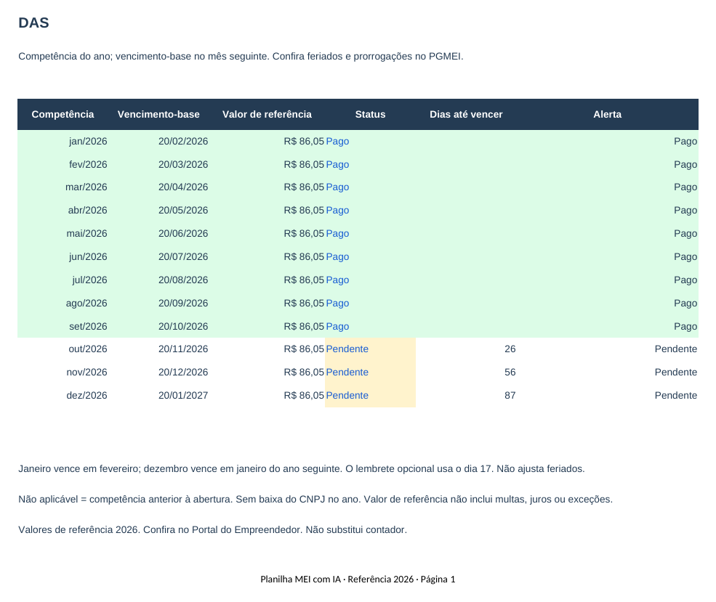The width and height of the screenshot is (716, 602).
Task: Select the "Competência" column header
Action: pyautogui.click(x=63, y=115)
